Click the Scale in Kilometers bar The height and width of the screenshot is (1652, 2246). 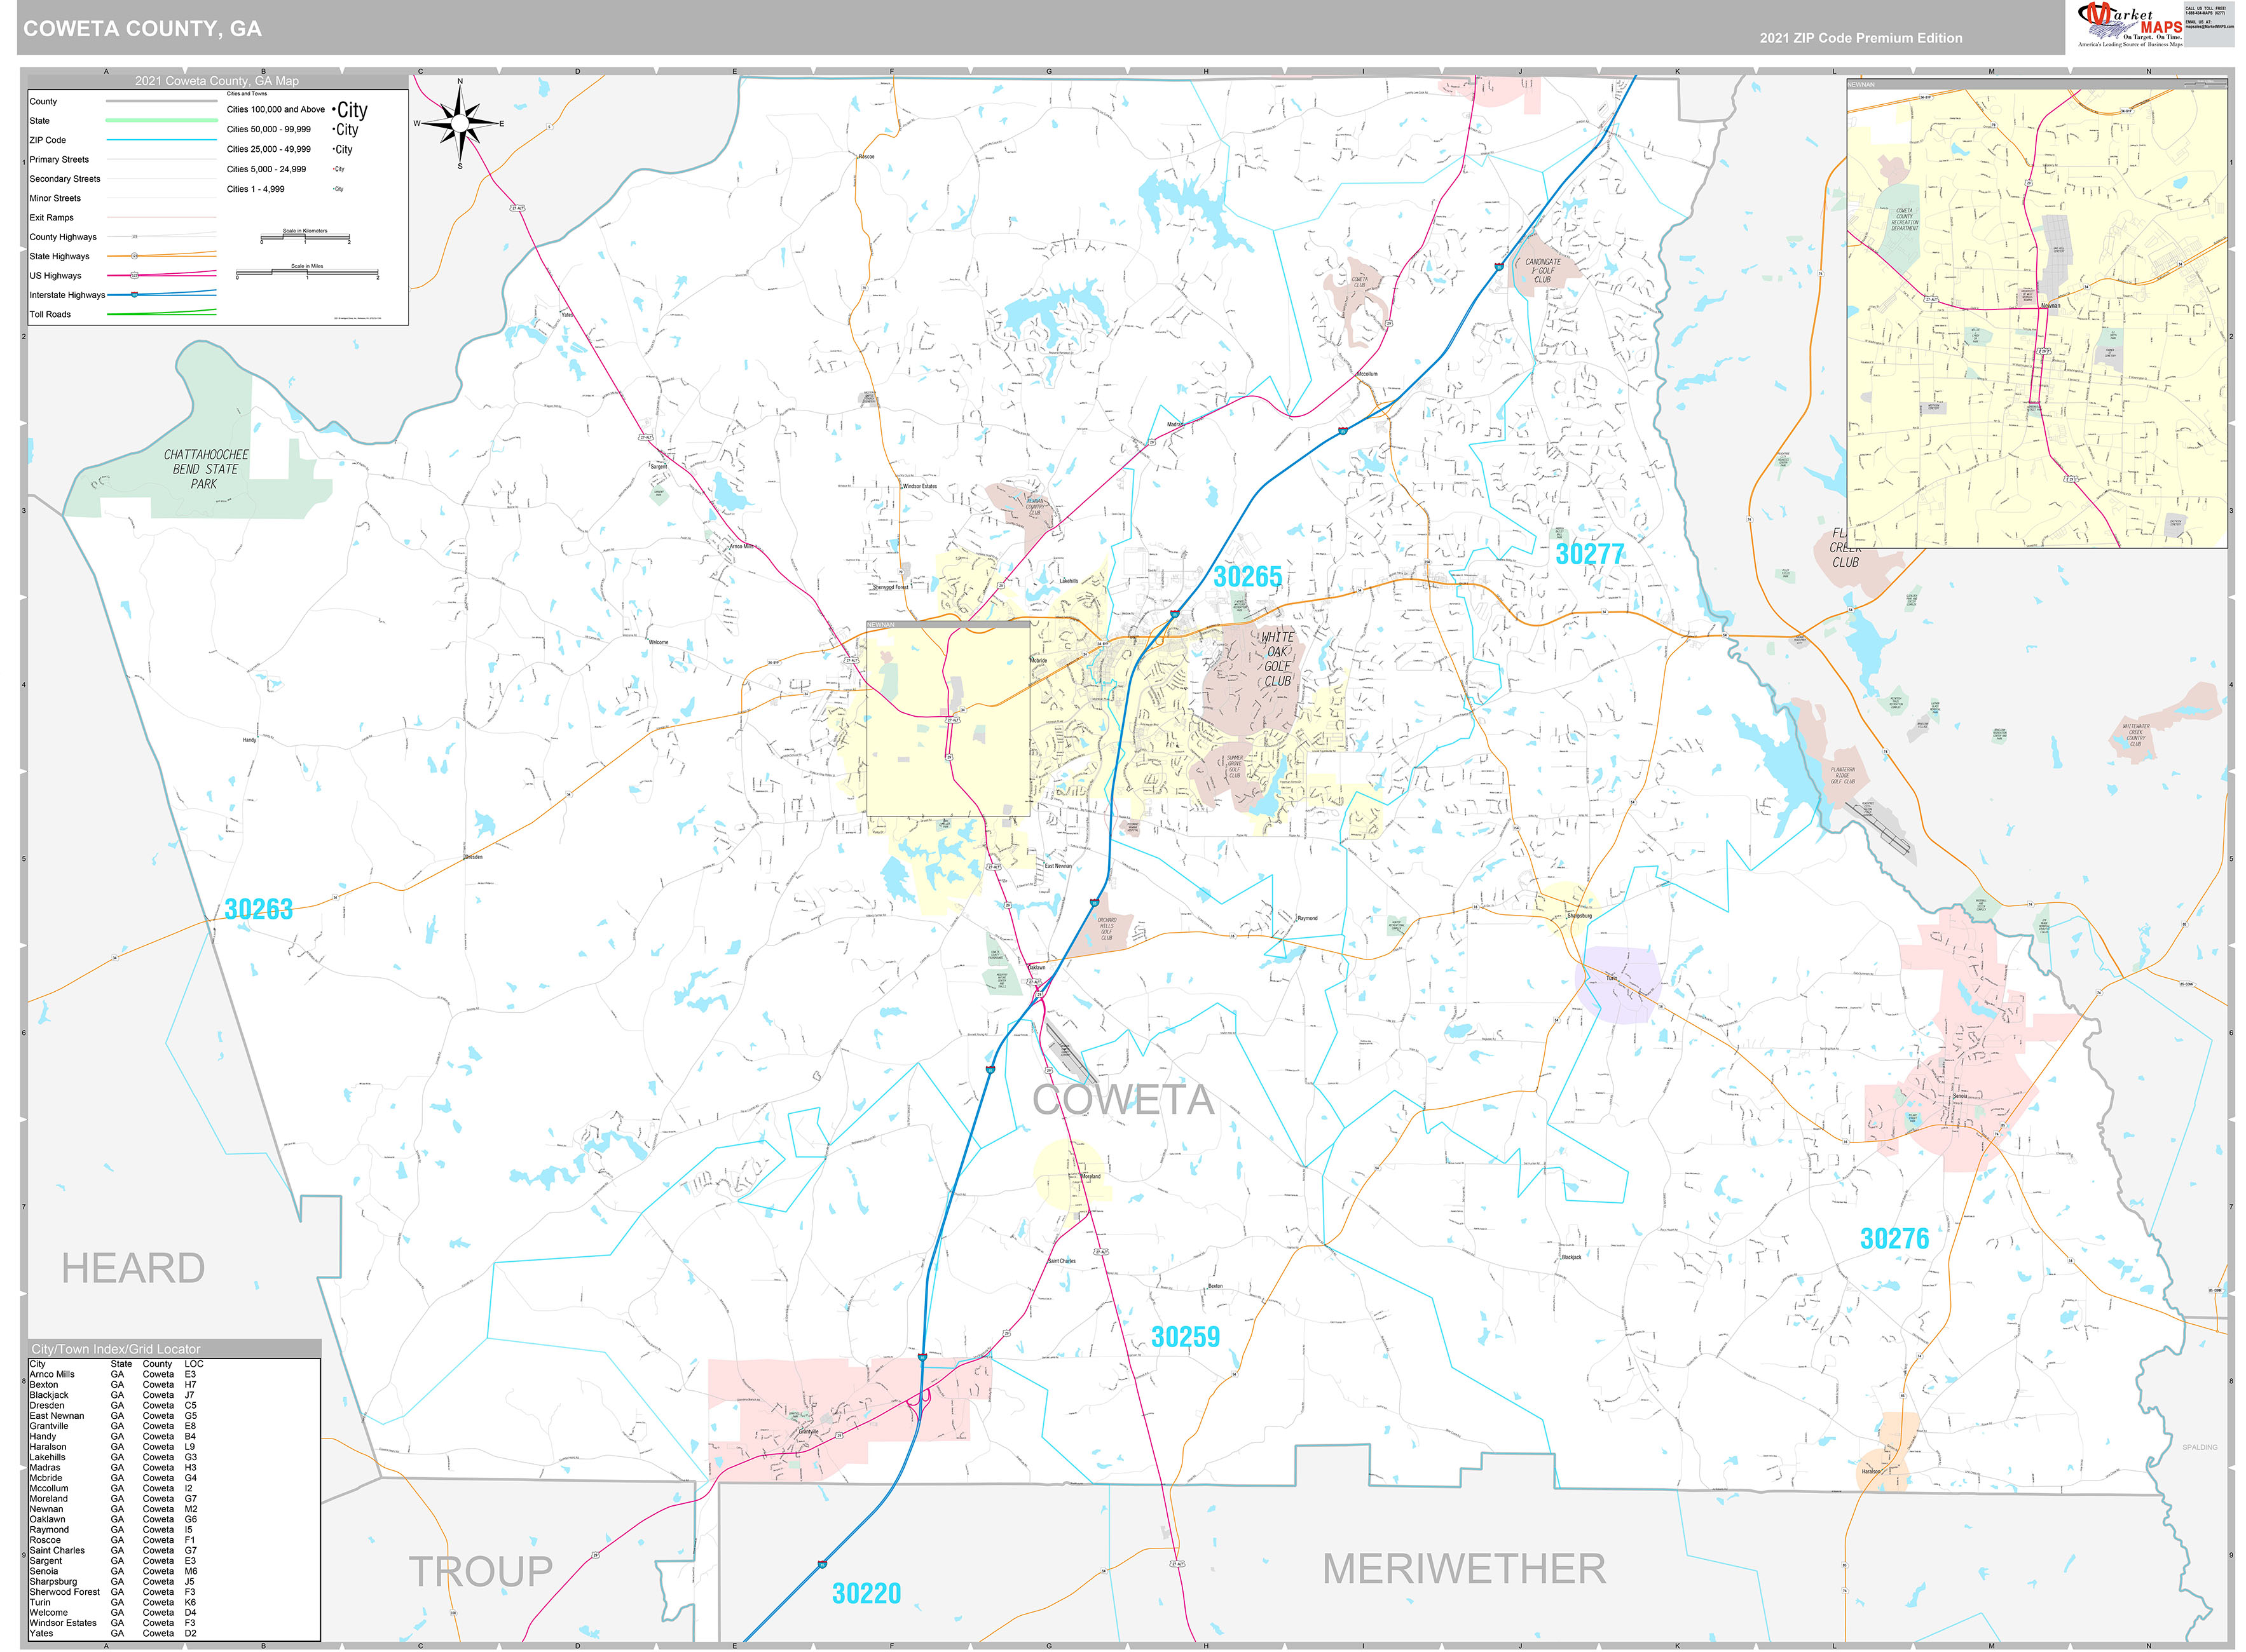click(305, 237)
